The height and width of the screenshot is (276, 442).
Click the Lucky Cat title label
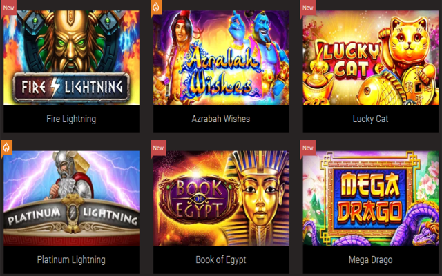pyautogui.click(x=370, y=119)
